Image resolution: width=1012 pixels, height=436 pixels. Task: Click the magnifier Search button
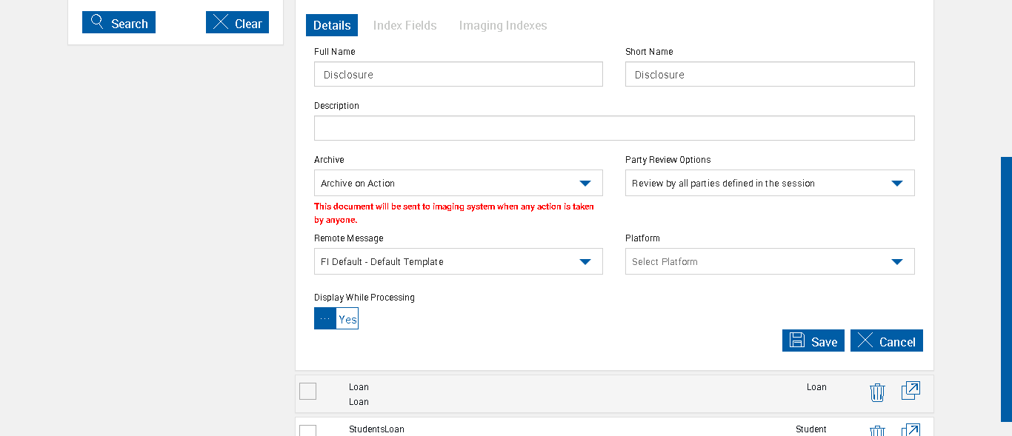click(x=119, y=23)
